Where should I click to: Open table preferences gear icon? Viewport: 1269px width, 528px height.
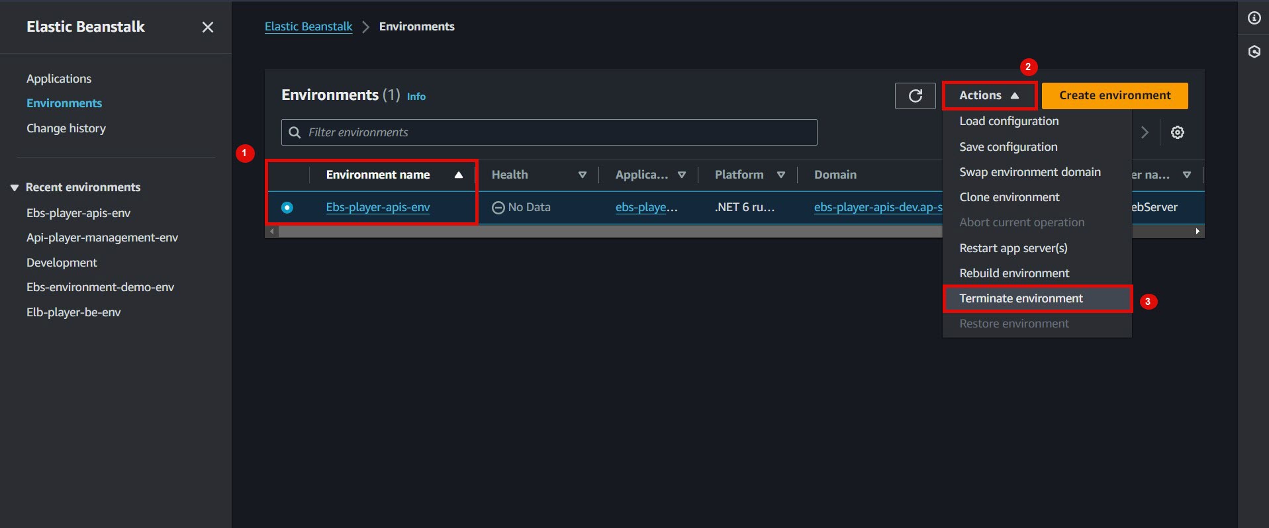point(1177,132)
